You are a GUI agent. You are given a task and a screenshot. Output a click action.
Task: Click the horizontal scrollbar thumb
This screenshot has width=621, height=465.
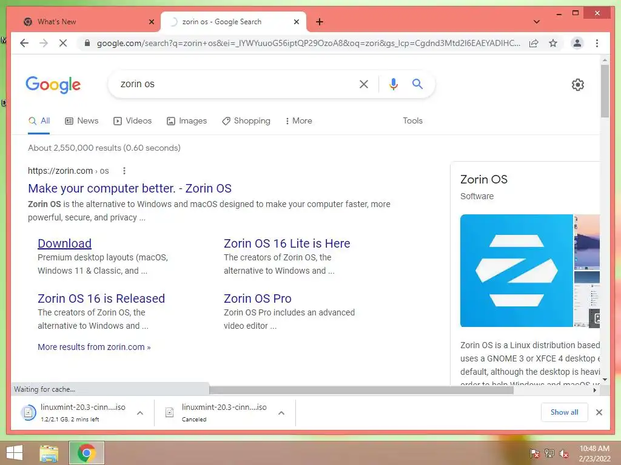[x=361, y=391]
